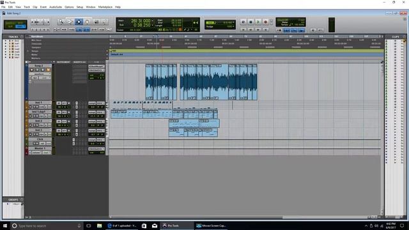409x230 pixels.
Task: Select the Trim tool
Action: click(70, 22)
